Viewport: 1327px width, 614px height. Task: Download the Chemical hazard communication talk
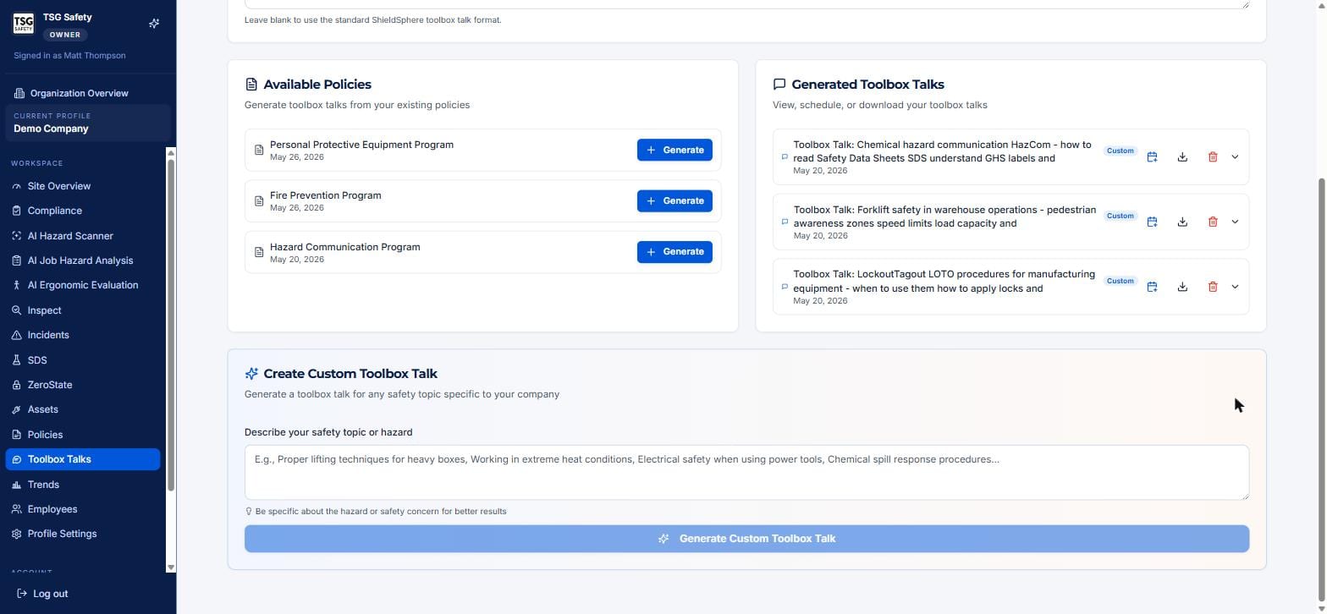(x=1182, y=157)
